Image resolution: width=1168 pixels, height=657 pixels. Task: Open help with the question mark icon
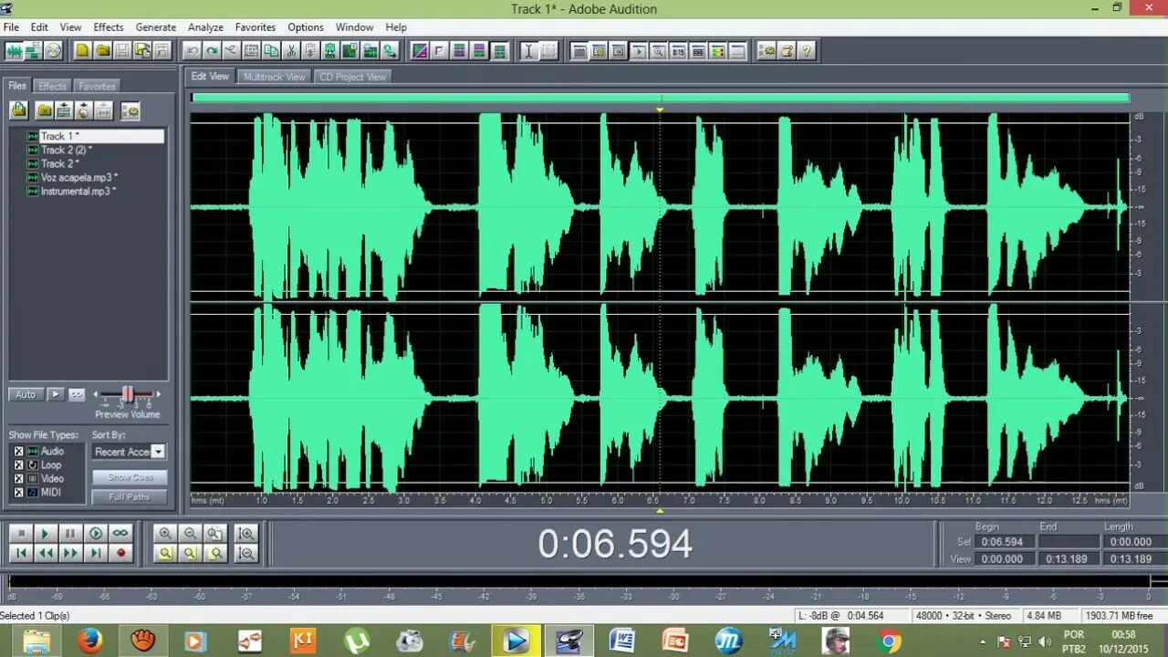click(807, 51)
